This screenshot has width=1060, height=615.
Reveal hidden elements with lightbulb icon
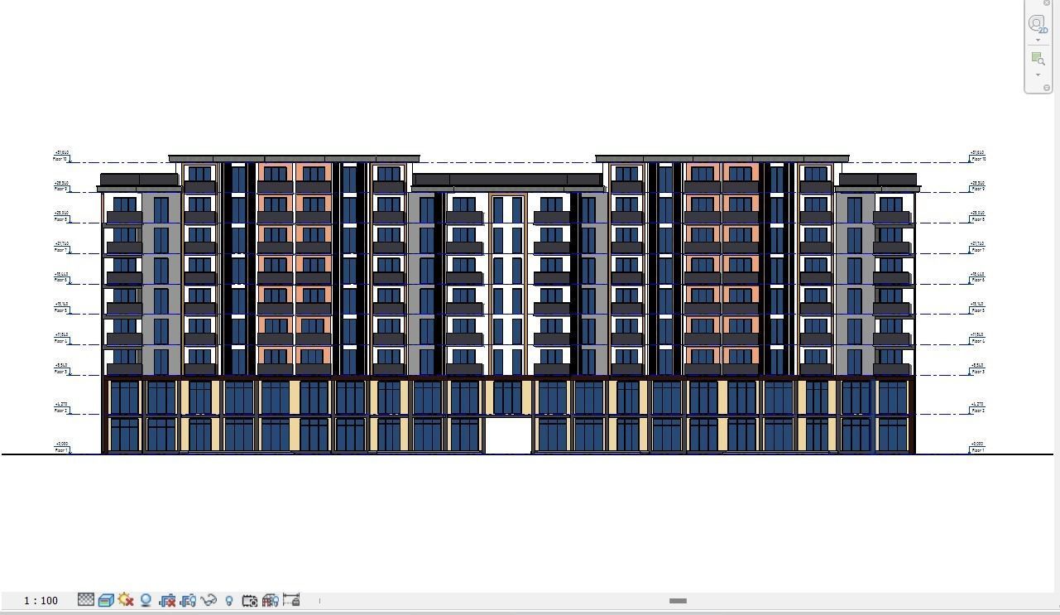[x=229, y=600]
